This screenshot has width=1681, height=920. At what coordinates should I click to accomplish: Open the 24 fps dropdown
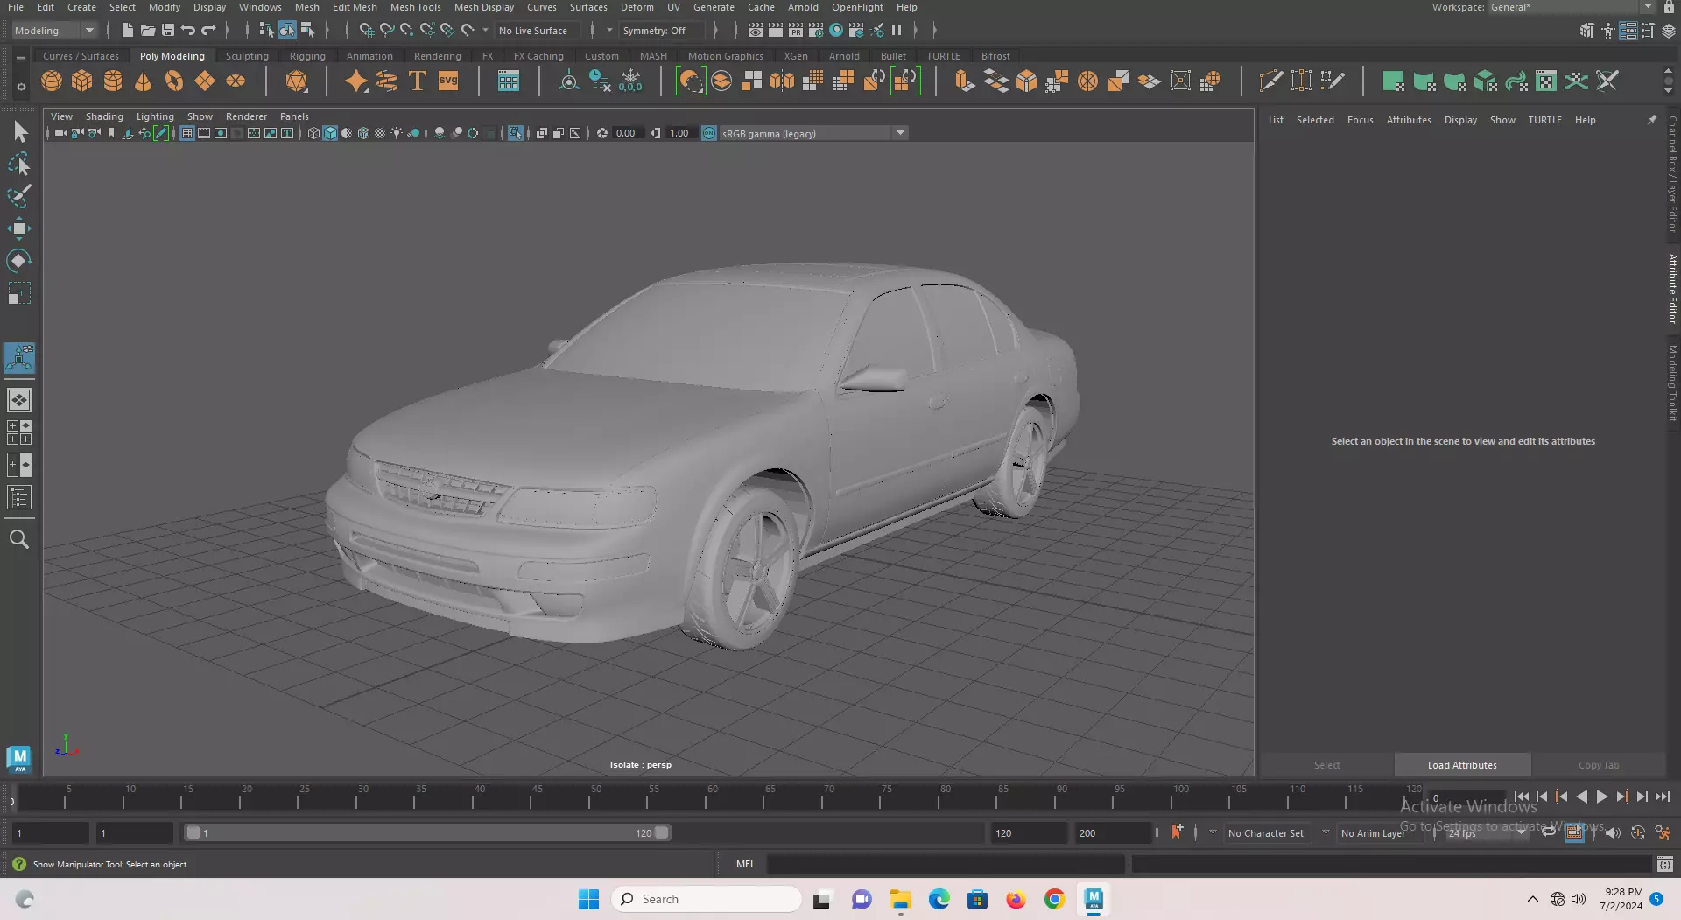coord(1486,832)
